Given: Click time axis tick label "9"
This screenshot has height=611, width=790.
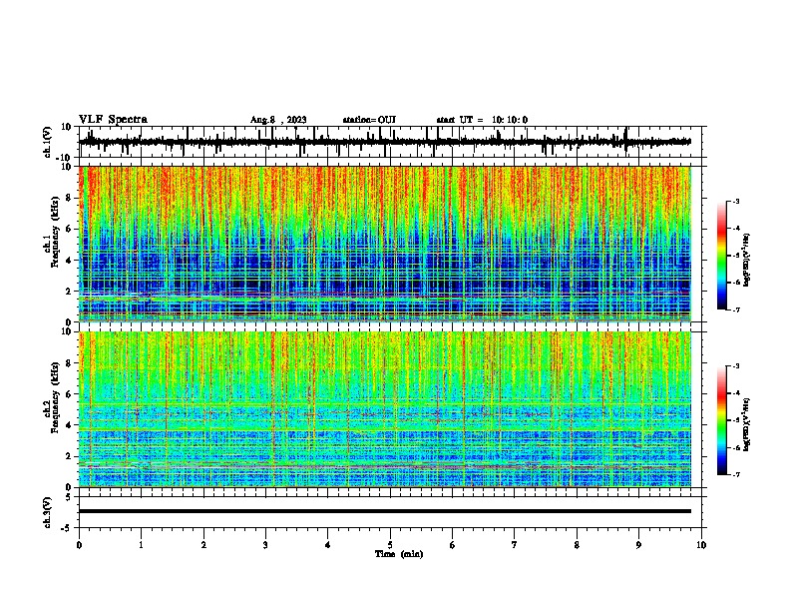Looking at the screenshot, I should click(638, 545).
